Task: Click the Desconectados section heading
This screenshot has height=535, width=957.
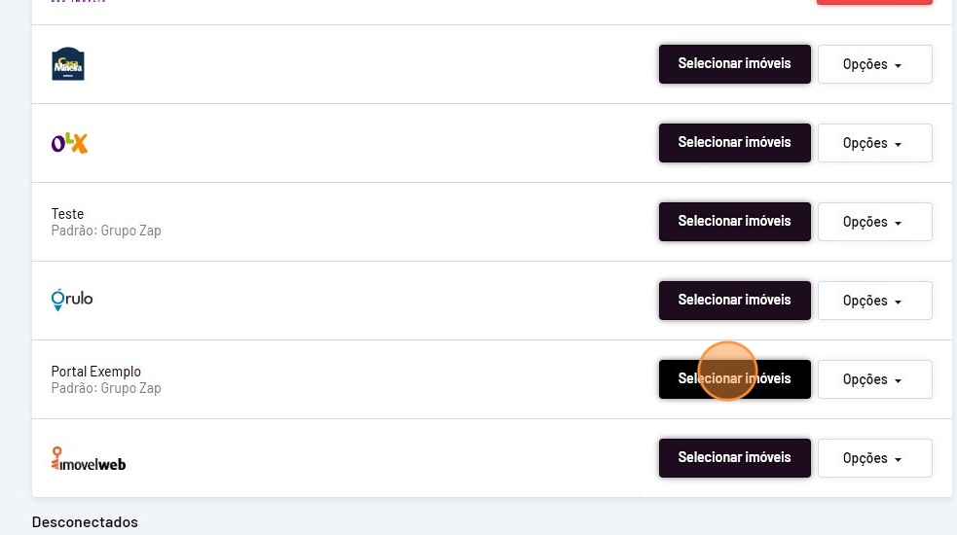Action: 85,522
